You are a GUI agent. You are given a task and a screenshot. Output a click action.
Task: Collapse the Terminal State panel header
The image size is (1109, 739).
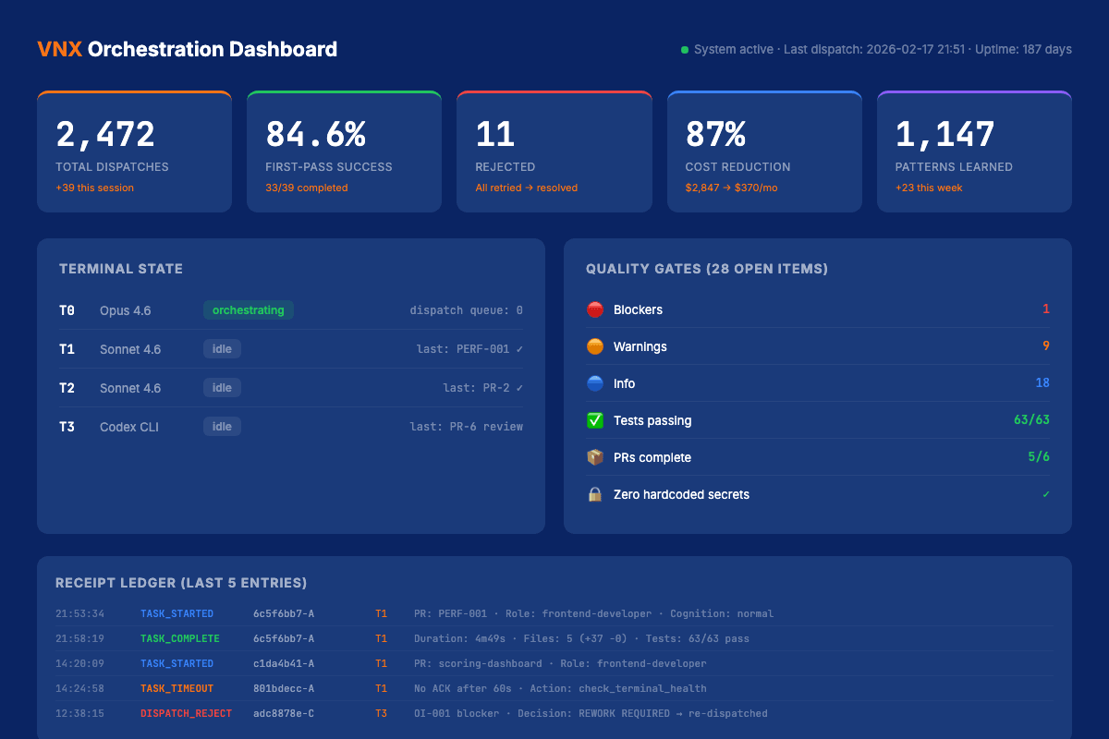[x=121, y=269]
